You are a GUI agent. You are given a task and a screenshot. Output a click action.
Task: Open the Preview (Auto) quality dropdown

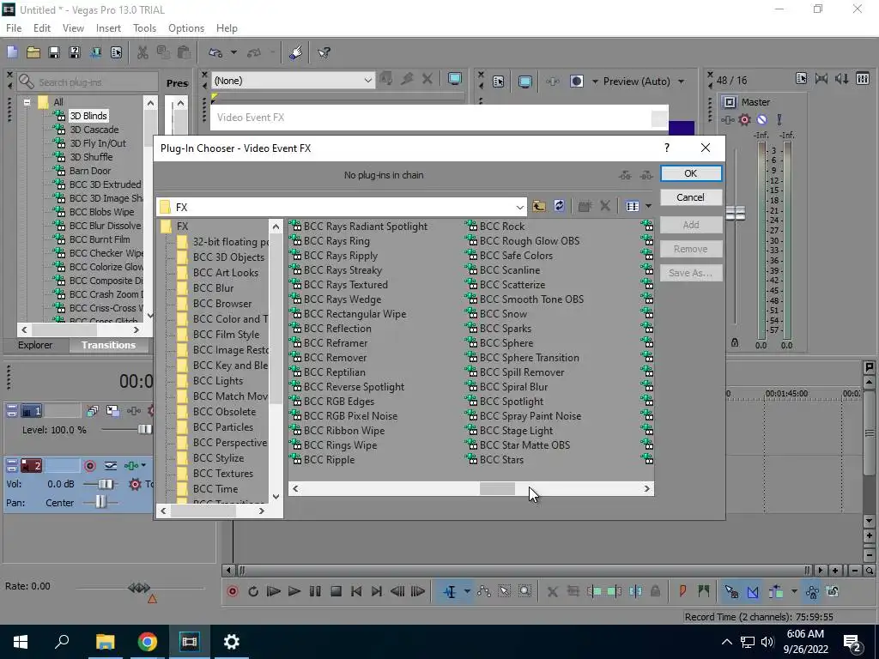pos(681,82)
